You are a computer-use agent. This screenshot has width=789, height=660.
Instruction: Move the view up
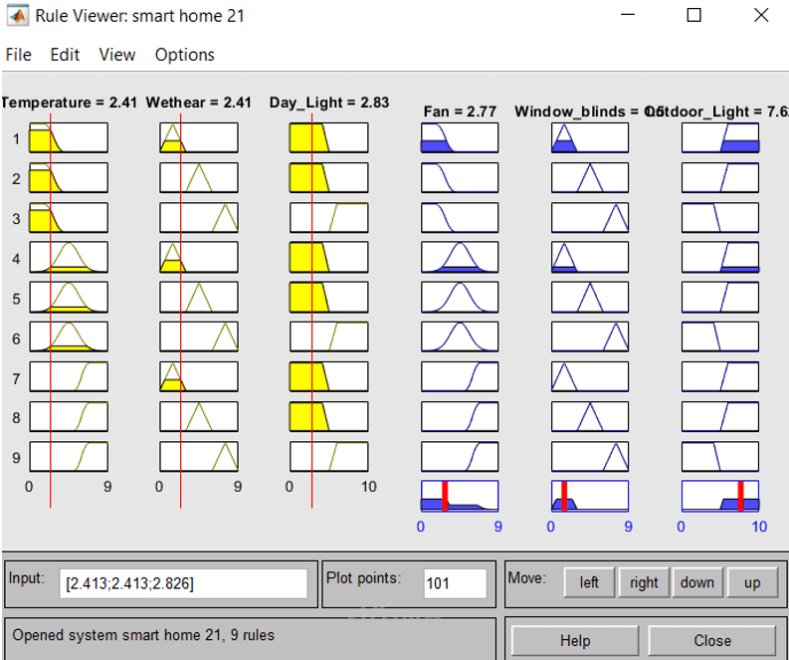[x=752, y=582]
